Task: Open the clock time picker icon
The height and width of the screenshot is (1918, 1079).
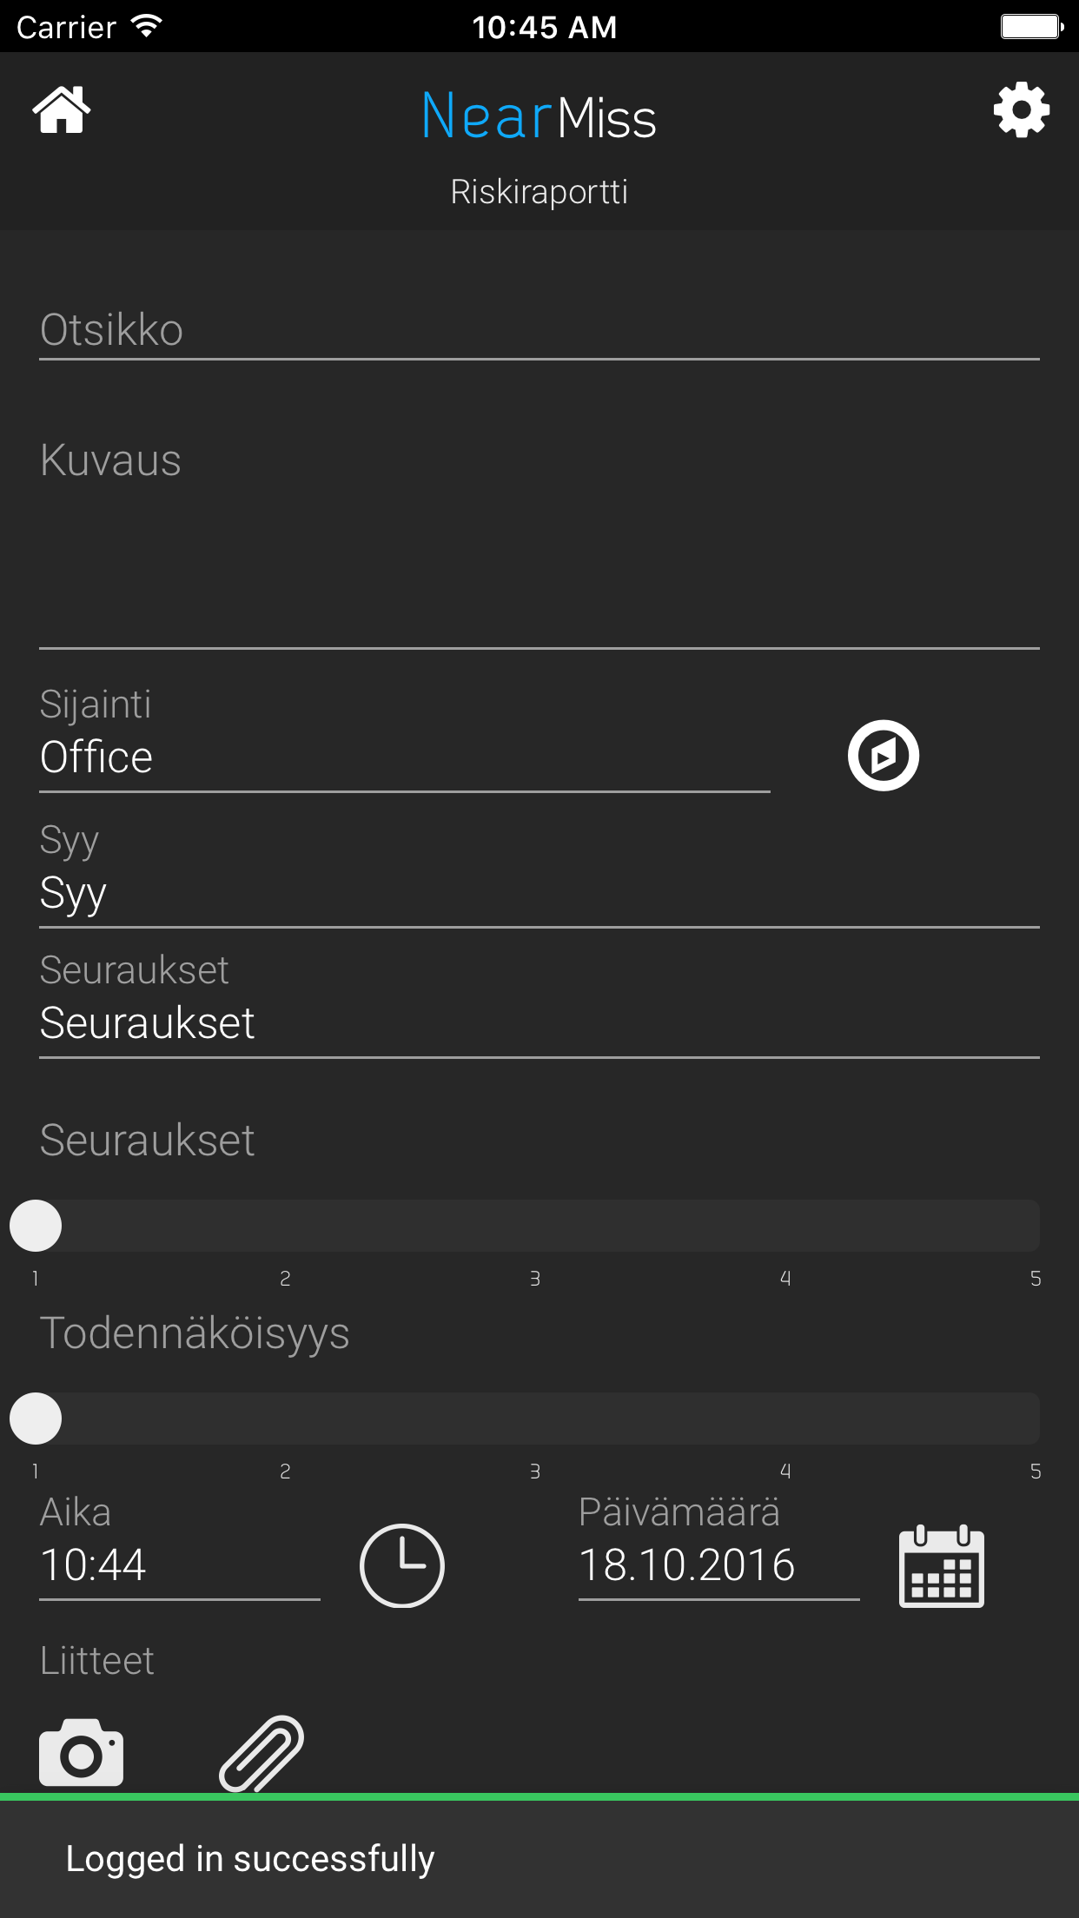Action: coord(402,1565)
